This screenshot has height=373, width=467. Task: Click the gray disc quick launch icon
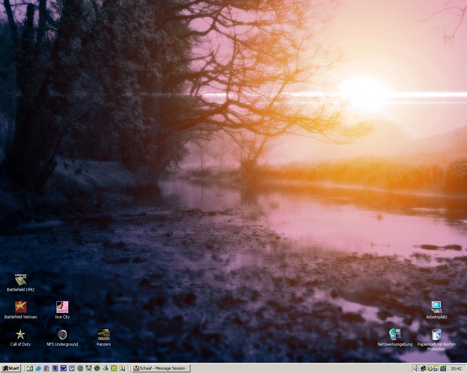(80, 368)
